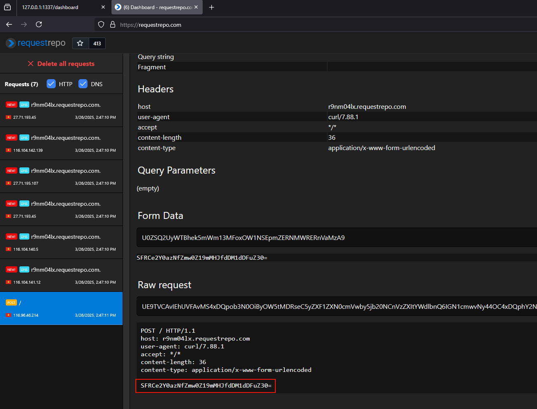Screen dimensions: 537x409
Task: Click the Fragment row label
Action: pyautogui.click(x=152, y=67)
